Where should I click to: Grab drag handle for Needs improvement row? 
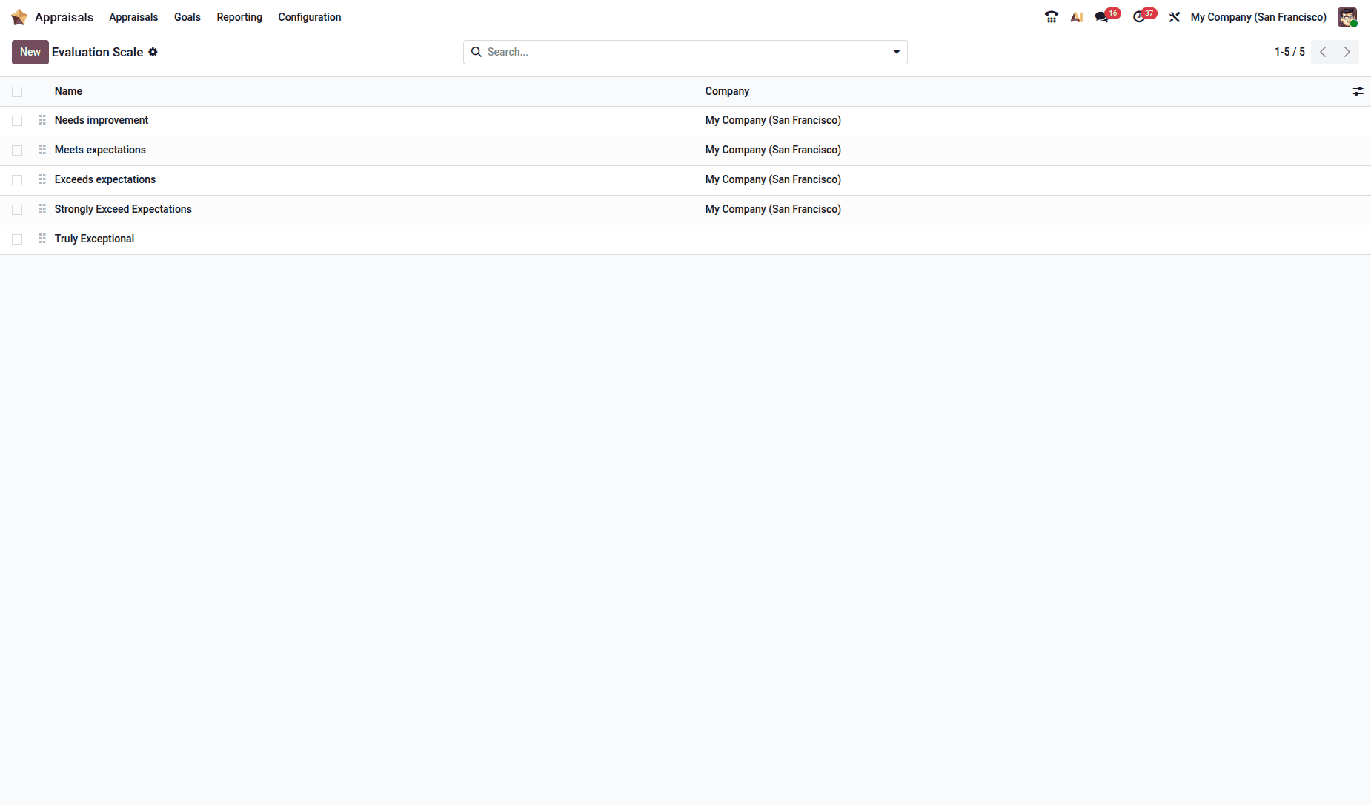pos(42,120)
